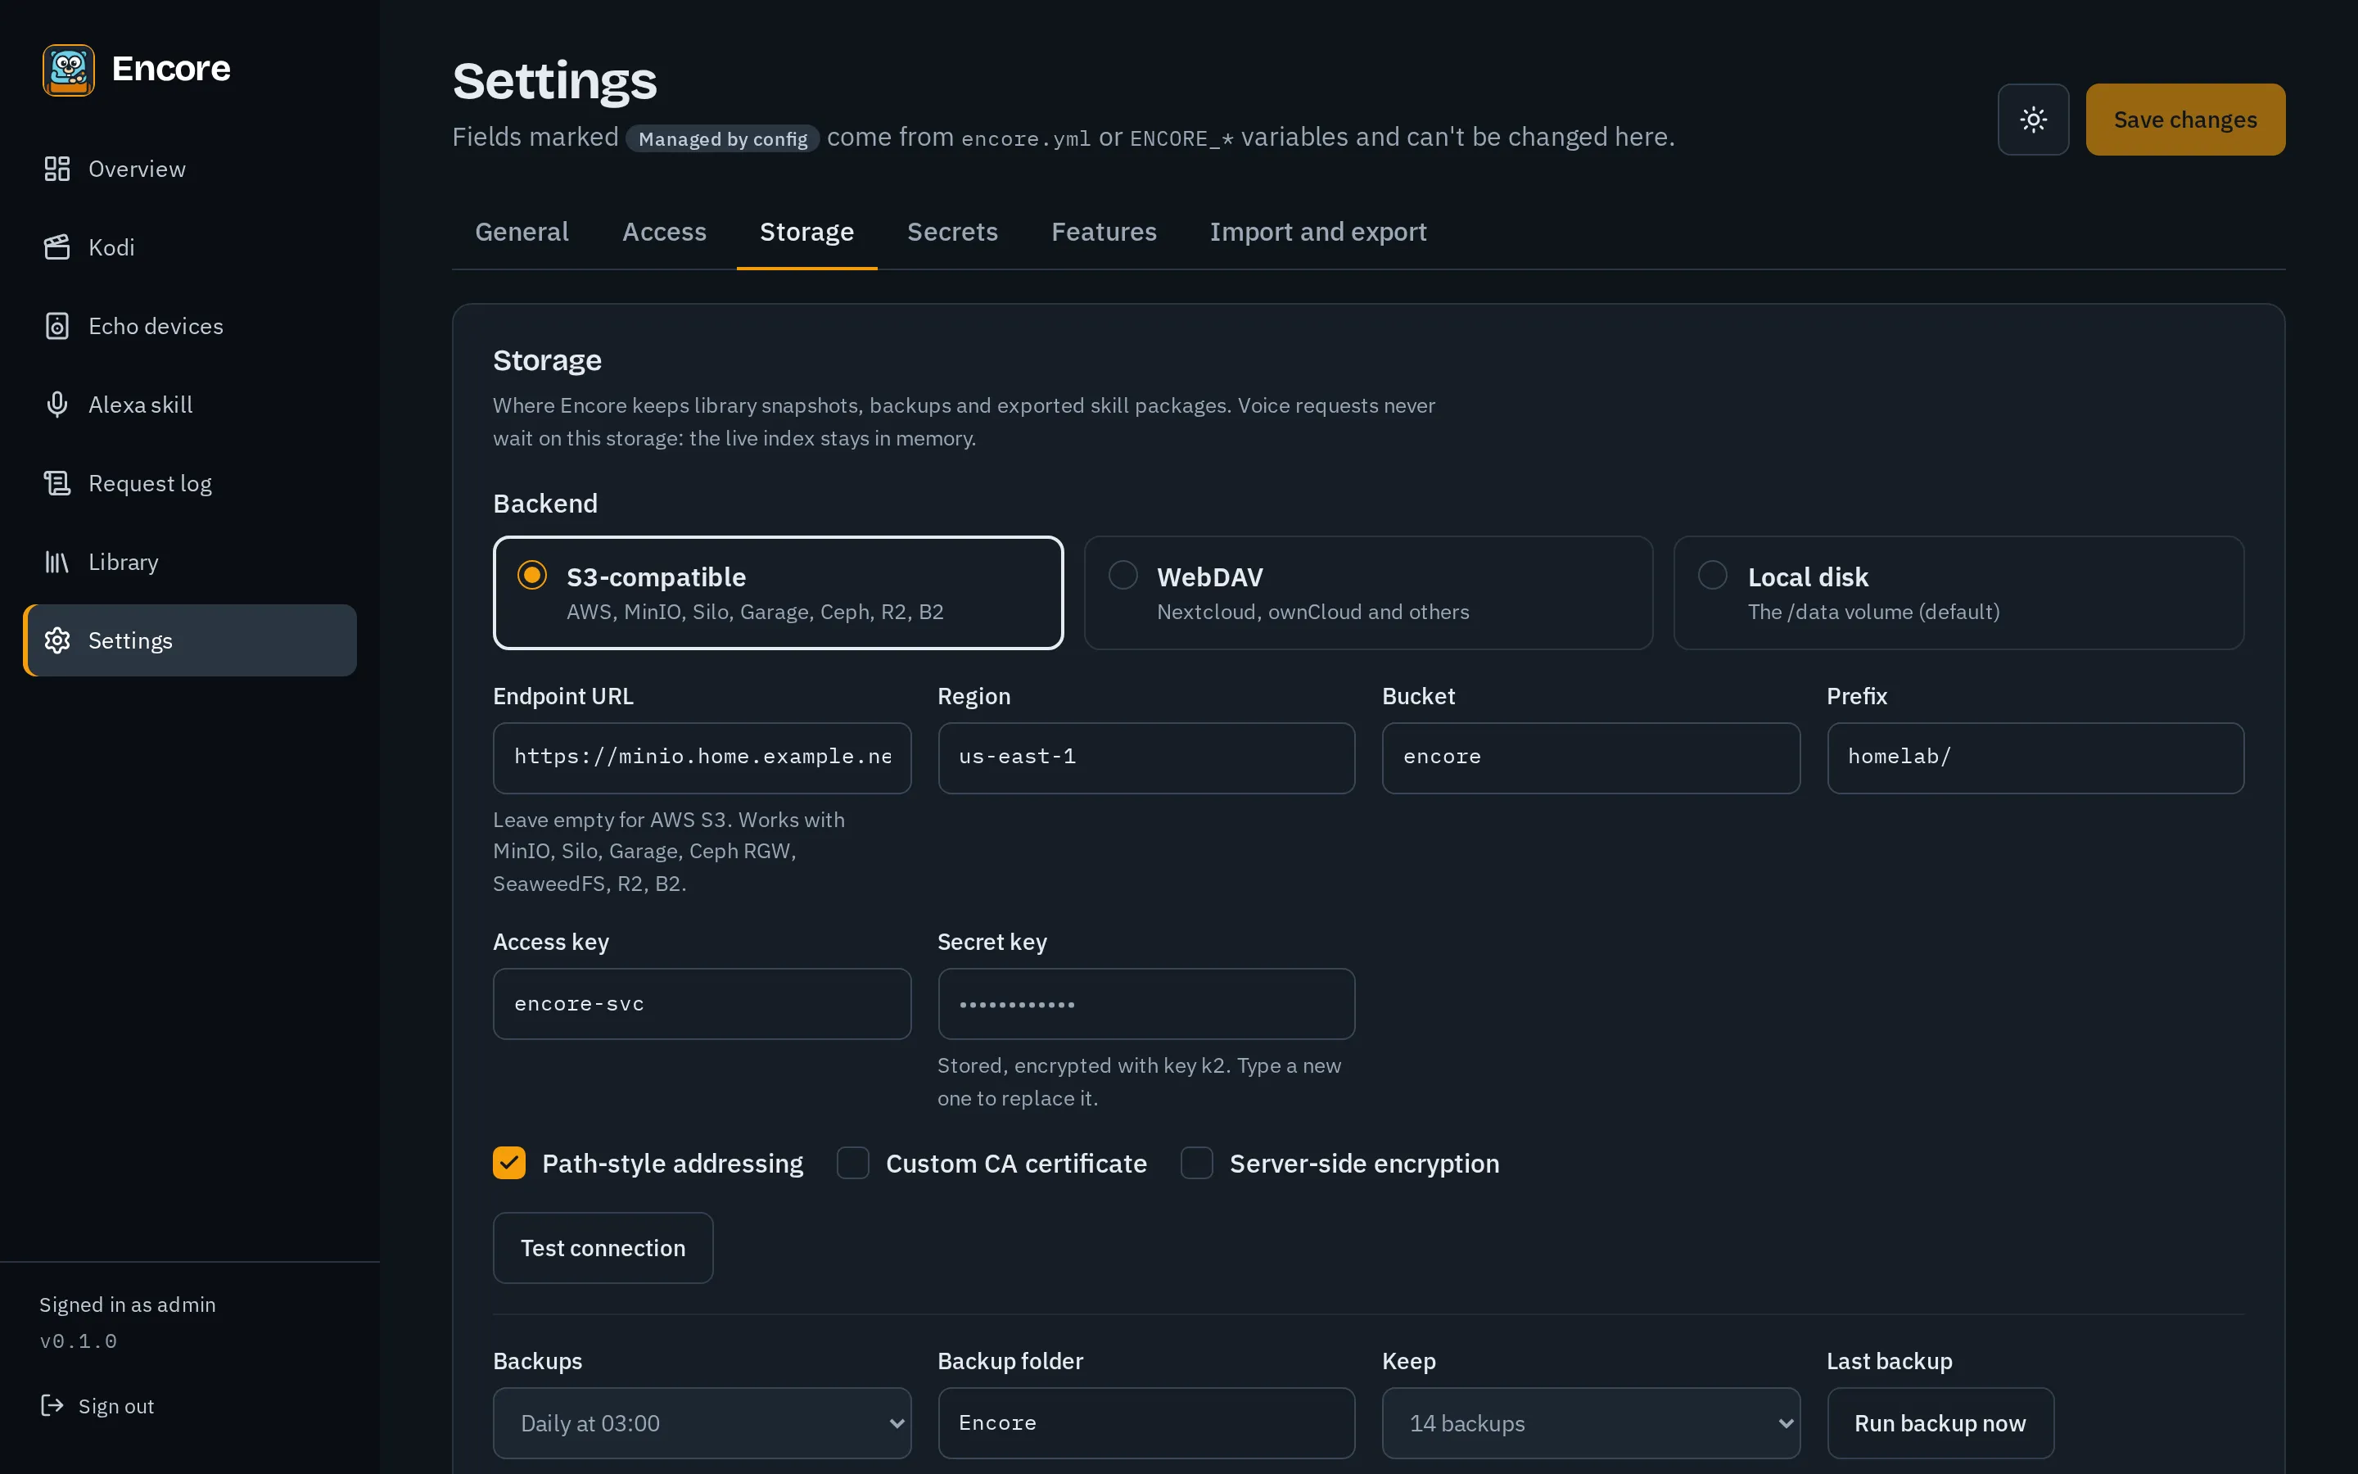Uncheck Path-style addressing checkbox
This screenshot has height=1474, width=2358.
[508, 1163]
